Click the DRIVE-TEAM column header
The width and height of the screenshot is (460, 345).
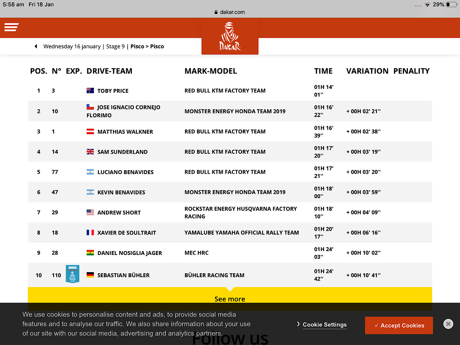109,71
